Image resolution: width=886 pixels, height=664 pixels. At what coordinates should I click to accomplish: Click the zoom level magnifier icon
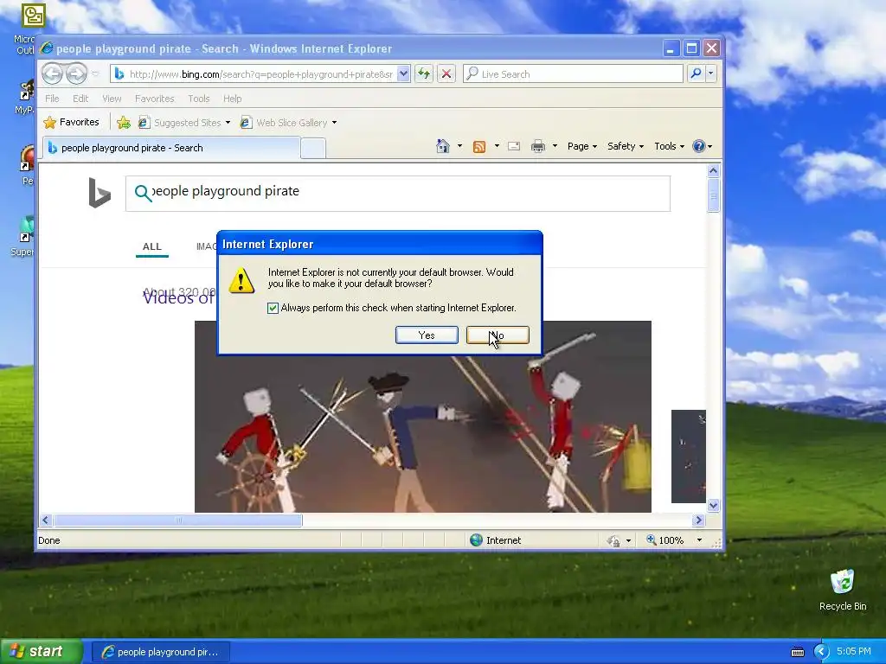651,539
